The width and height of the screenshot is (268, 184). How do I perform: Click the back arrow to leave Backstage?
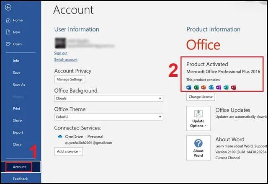tap(8, 8)
